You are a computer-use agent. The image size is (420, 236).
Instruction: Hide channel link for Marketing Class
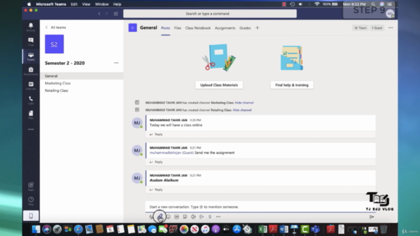(x=244, y=103)
